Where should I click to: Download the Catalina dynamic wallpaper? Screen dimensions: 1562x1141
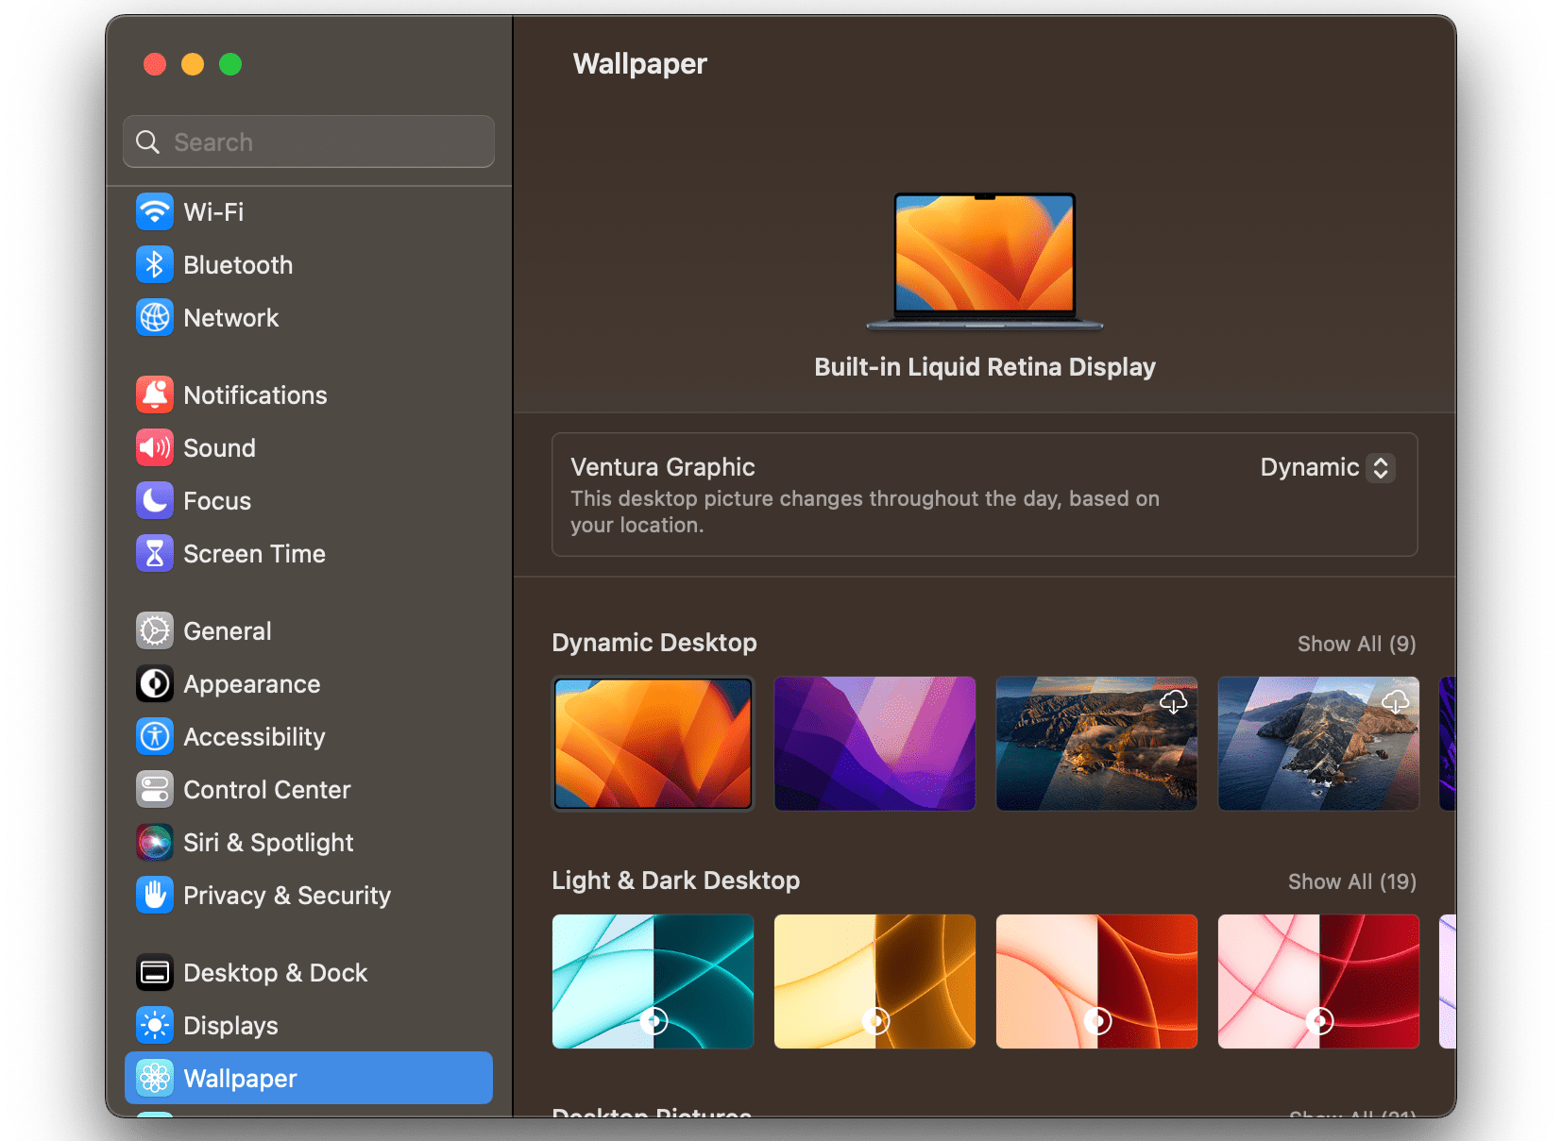point(1396,701)
